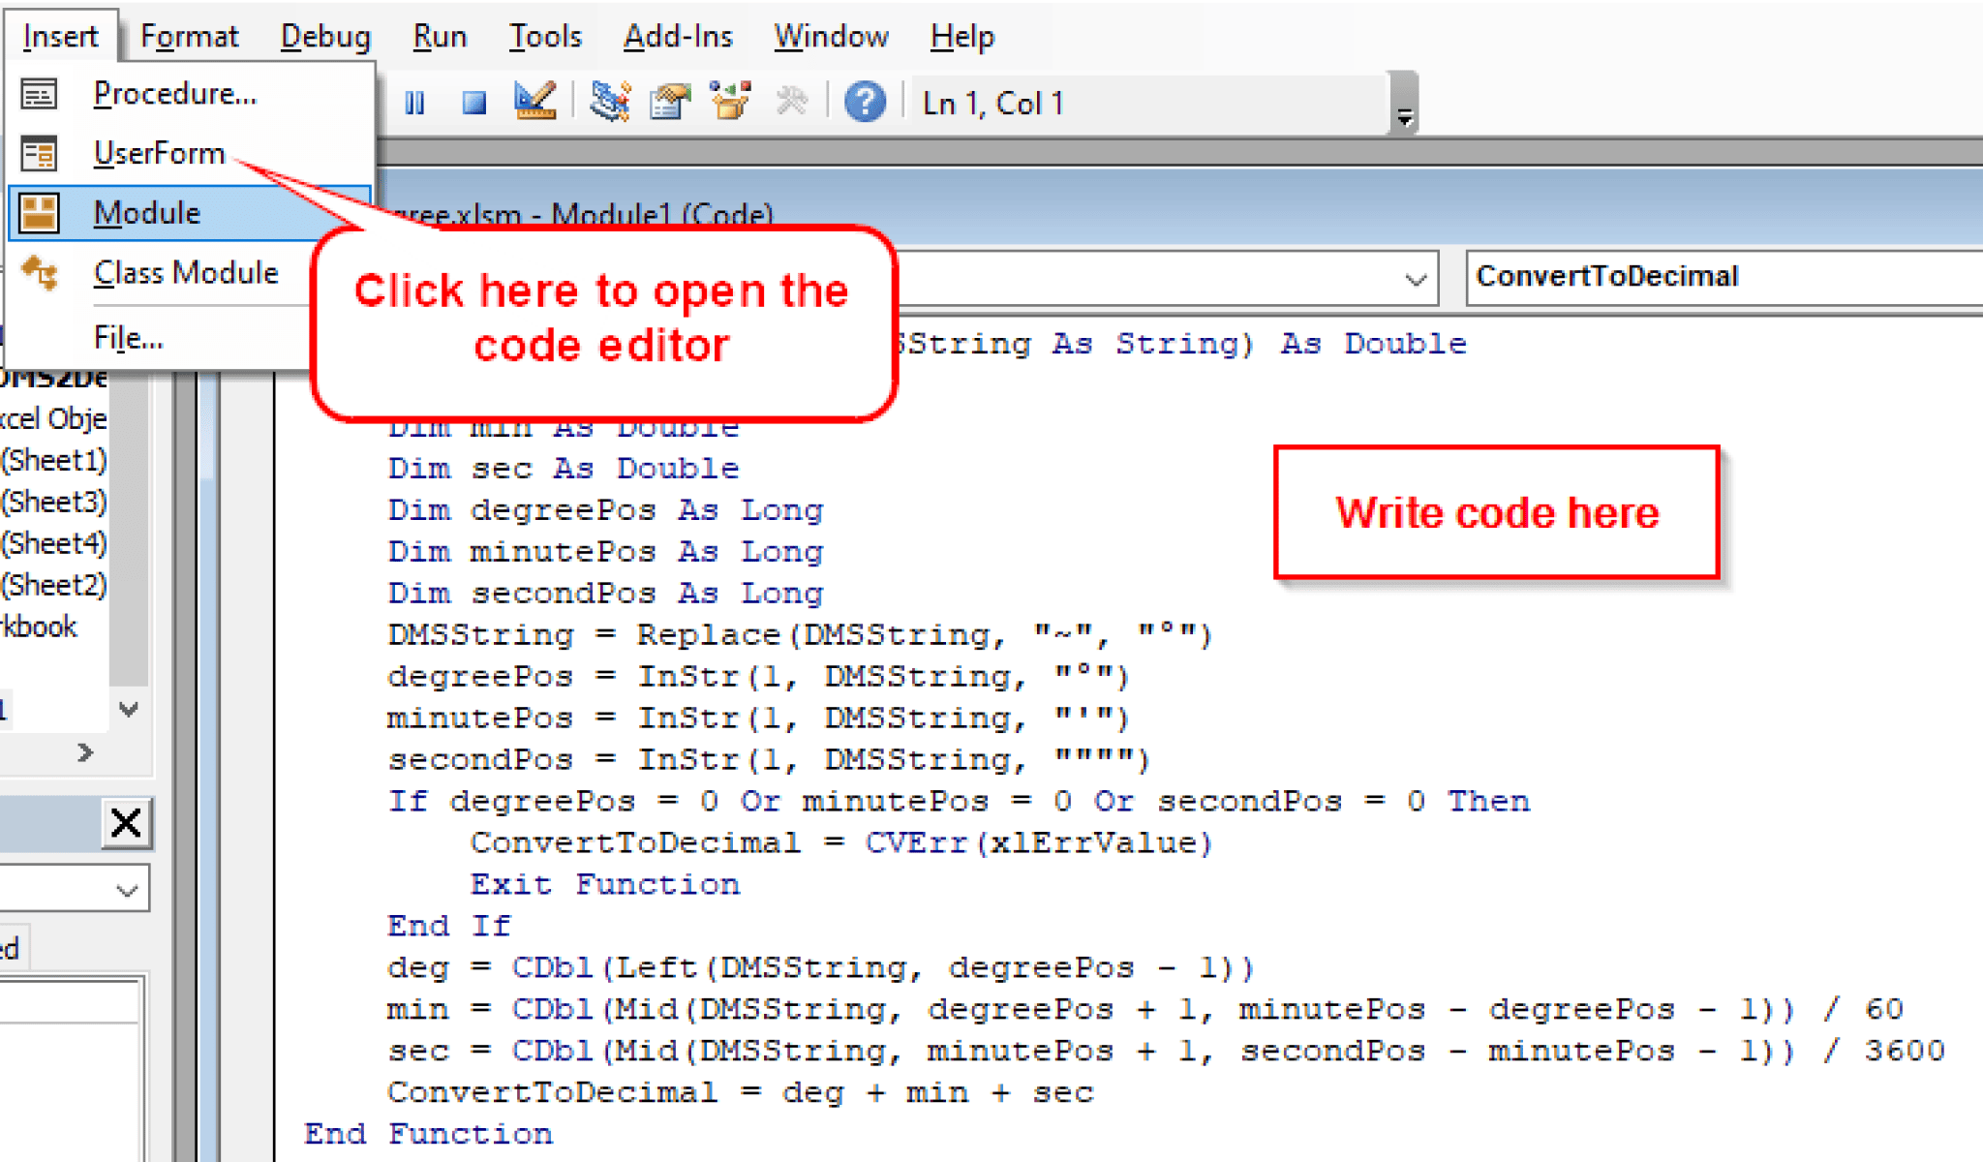Open the Project Explorer icon

click(610, 102)
